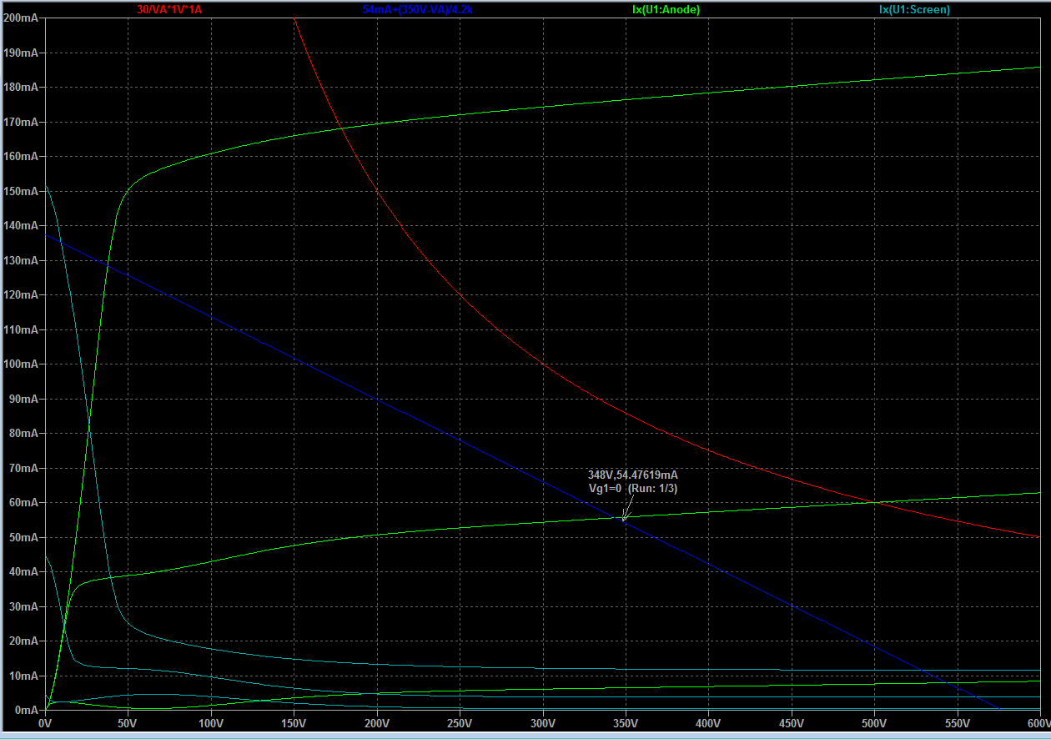
Task: Click the 150mA vertical axis tick label
Action: click(21, 191)
